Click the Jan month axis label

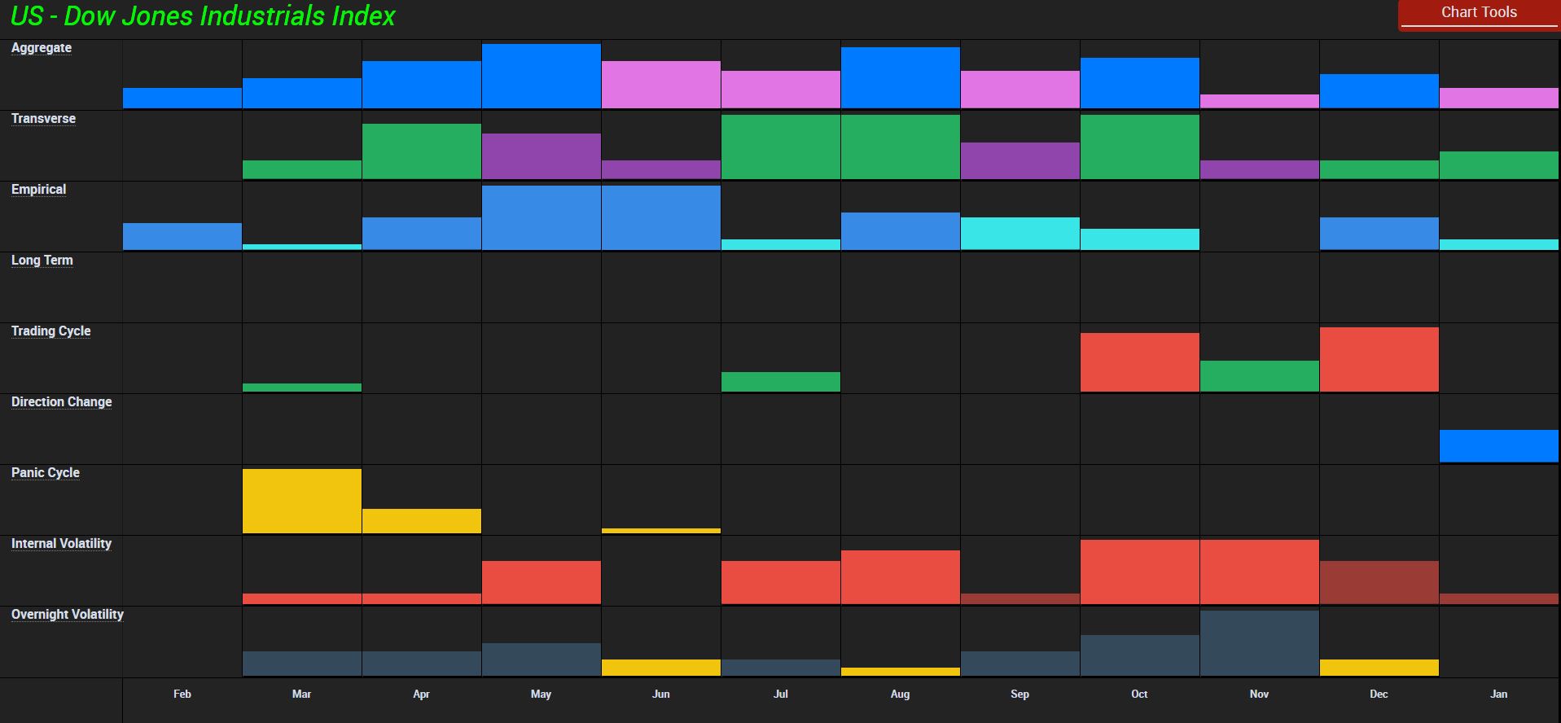tap(1498, 694)
